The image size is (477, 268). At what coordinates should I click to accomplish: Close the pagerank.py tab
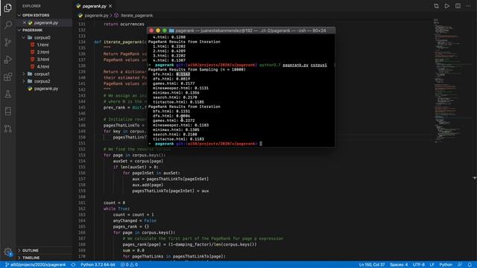(x=110, y=6)
